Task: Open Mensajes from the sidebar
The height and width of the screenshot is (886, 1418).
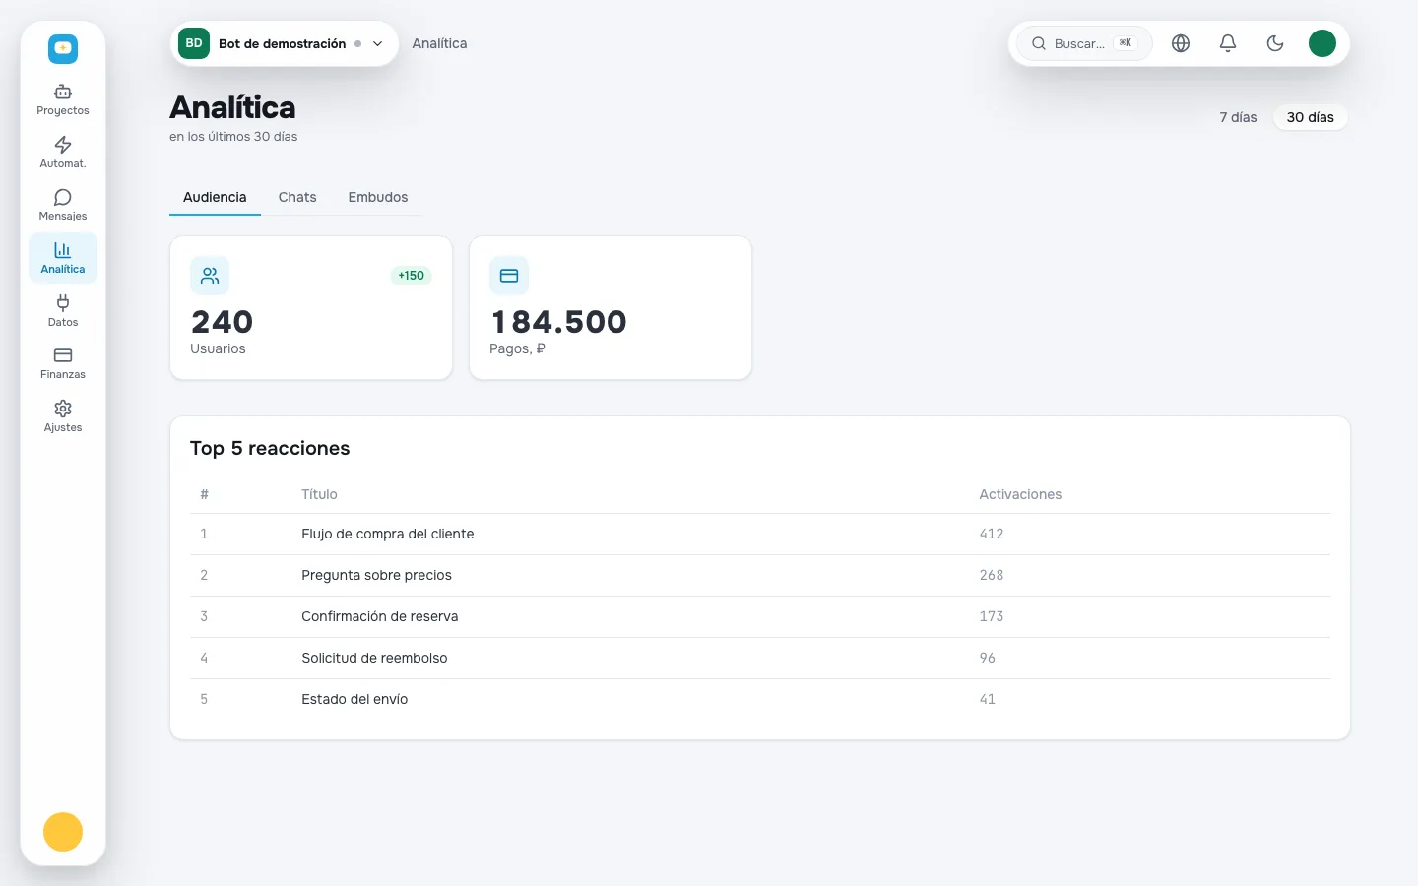Action: pos(63,205)
